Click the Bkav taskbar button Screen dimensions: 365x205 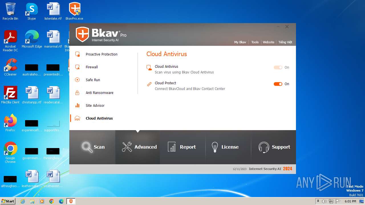71,201
